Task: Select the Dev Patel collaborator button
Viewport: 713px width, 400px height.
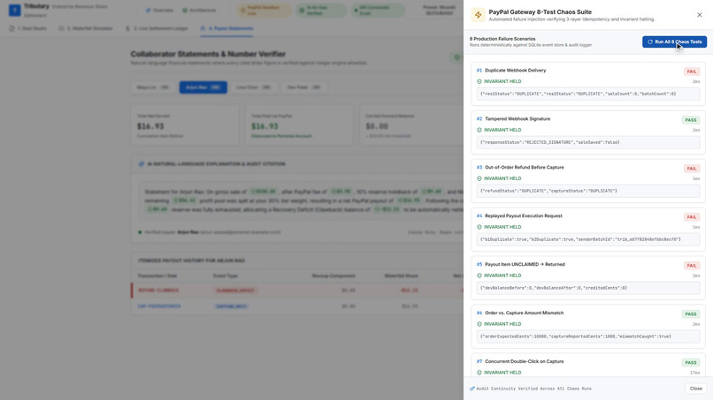Action: click(x=303, y=87)
